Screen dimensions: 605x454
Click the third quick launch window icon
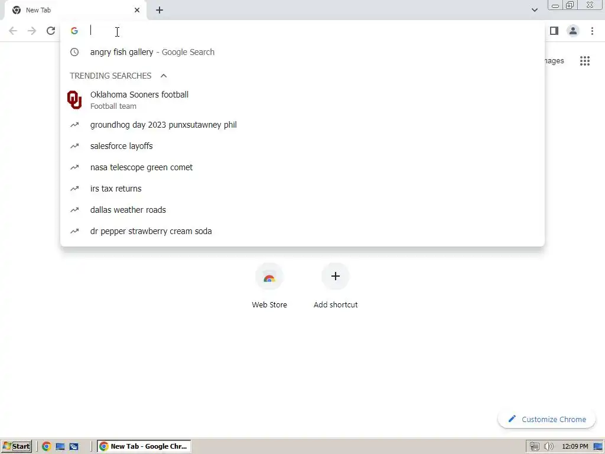click(74, 446)
